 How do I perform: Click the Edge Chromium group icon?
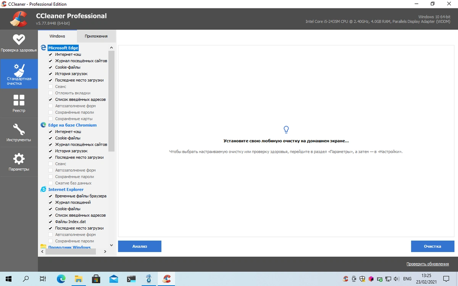click(x=44, y=125)
